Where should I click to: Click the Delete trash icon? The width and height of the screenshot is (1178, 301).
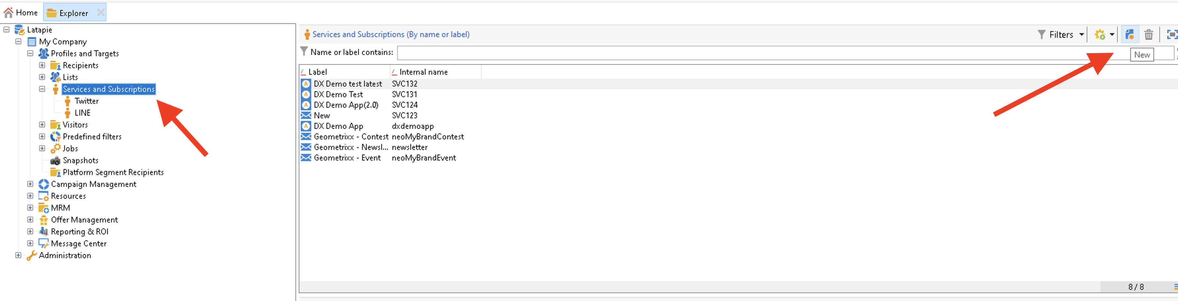point(1148,35)
